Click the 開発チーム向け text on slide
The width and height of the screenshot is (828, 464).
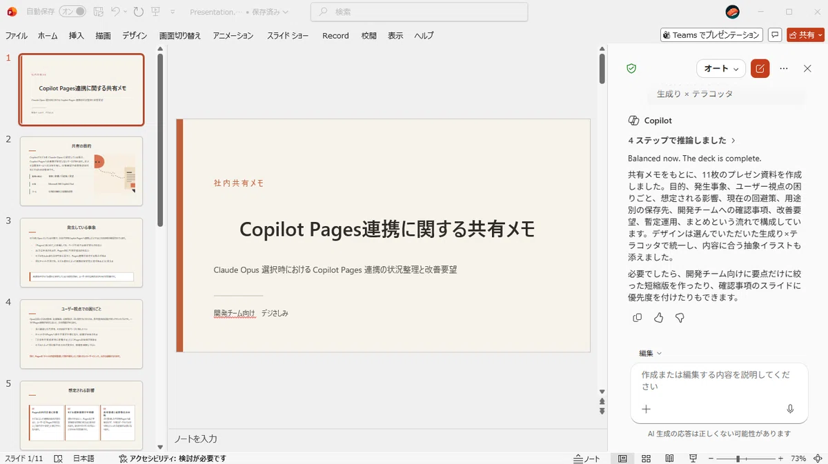coord(235,313)
